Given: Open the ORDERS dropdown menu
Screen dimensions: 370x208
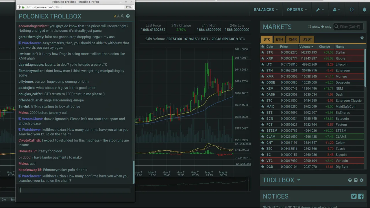Looking at the screenshot, I should pos(297,10).
